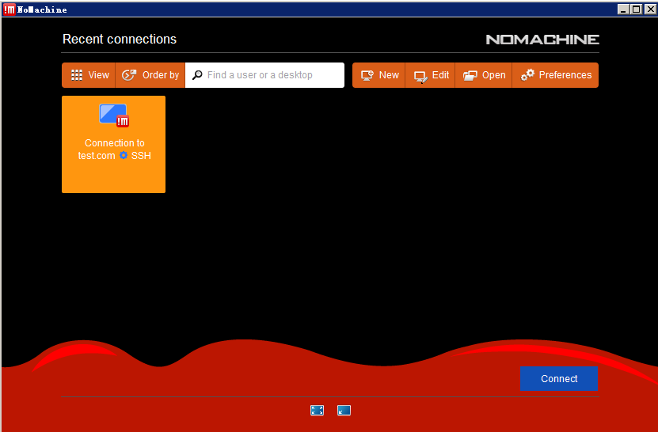Click the NoMachine logo at top right
This screenshot has width=658, height=432.
tap(542, 40)
